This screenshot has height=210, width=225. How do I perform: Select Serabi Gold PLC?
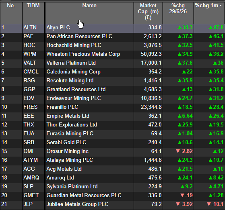pyautogui.click(x=66, y=143)
